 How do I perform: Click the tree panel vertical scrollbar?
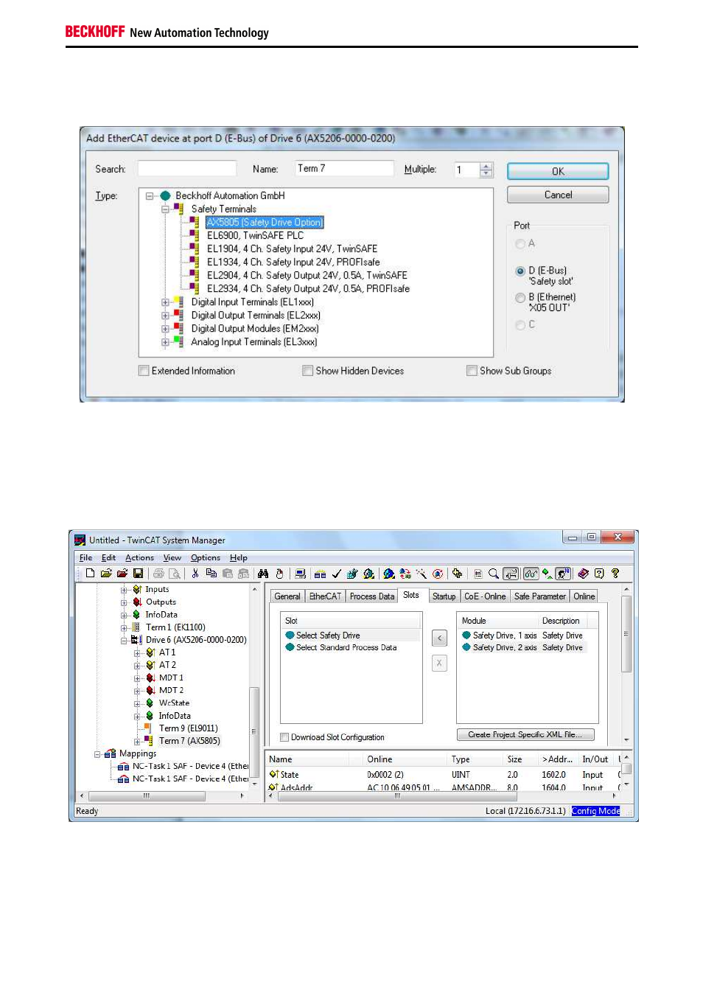pos(254,686)
